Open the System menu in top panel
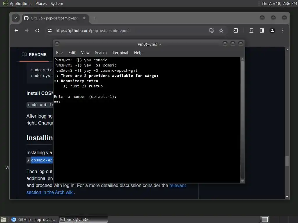The width and height of the screenshot is (298, 223). tap(57, 3)
